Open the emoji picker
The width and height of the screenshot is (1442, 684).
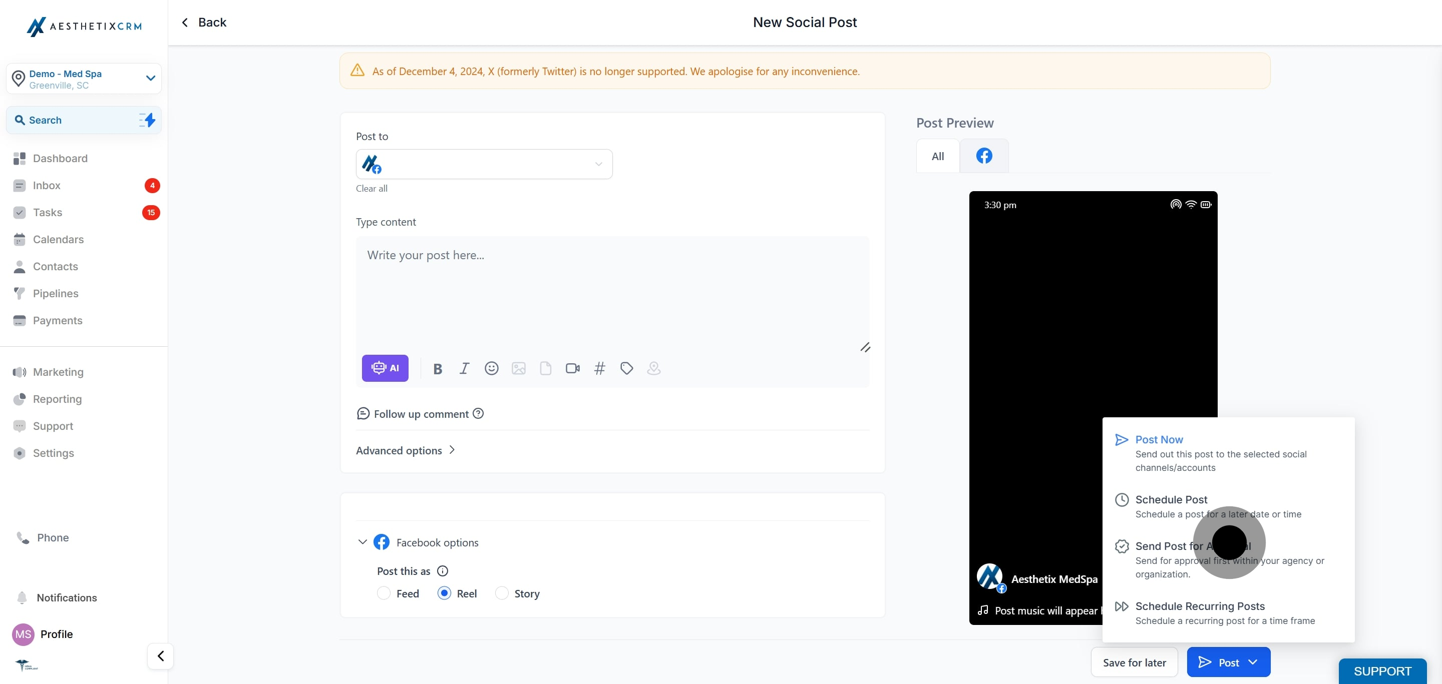491,369
